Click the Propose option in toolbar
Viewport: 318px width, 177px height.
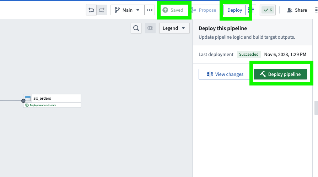(x=204, y=10)
